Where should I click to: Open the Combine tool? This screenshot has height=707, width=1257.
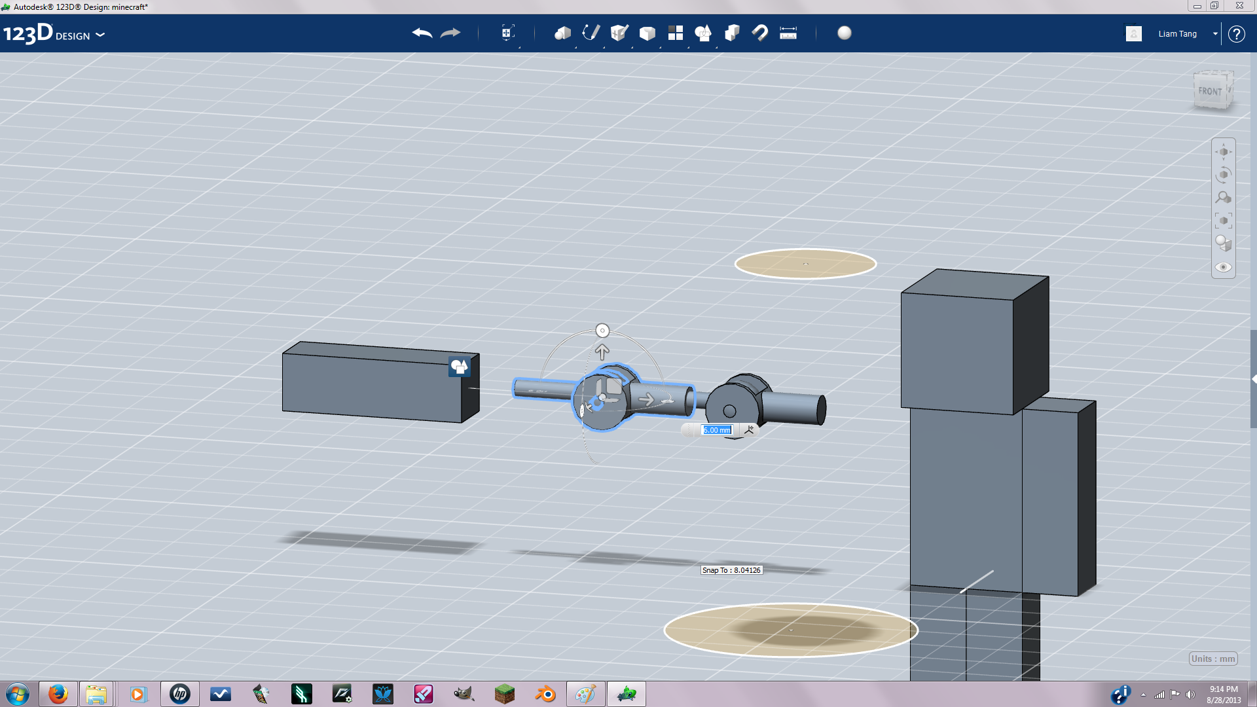click(732, 33)
